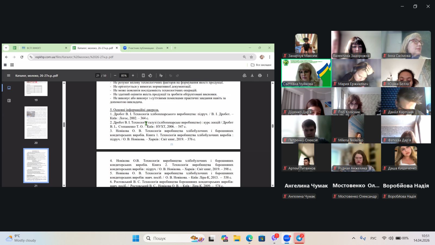The height and width of the screenshot is (245, 435).
Task: Switch sidebar to thumbnails view
Action: 9,88
